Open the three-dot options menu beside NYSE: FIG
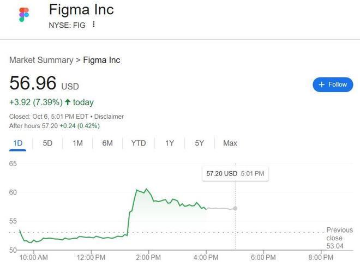 [x=94, y=25]
